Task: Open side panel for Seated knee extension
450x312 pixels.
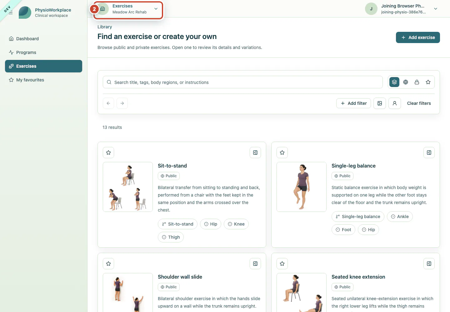Action: 429,264
